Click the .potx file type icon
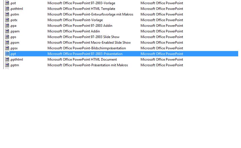 tap(7, 20)
